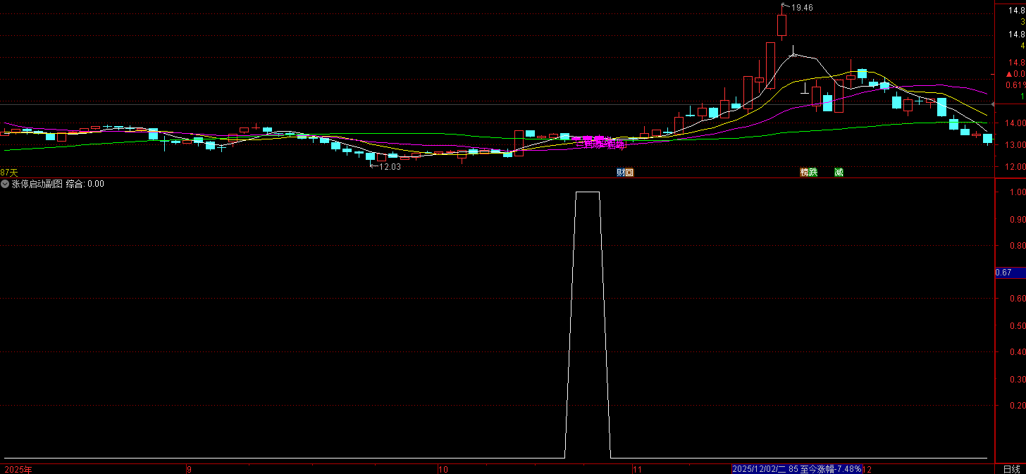Open the 日线 period selector
The height and width of the screenshot is (474, 1026).
click(1011, 469)
